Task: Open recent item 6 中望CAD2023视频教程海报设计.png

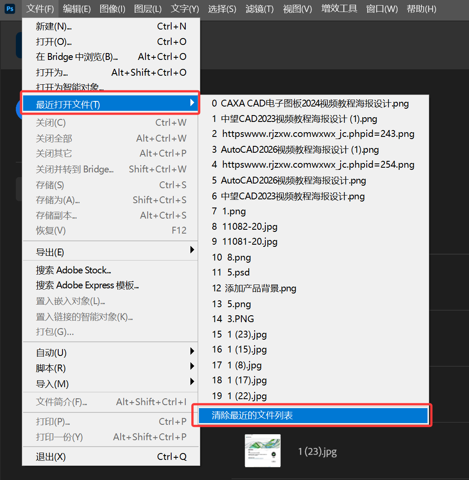Action: click(x=314, y=196)
